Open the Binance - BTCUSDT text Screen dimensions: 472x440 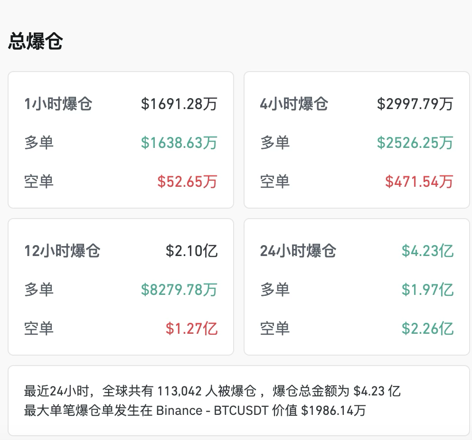click(x=211, y=410)
